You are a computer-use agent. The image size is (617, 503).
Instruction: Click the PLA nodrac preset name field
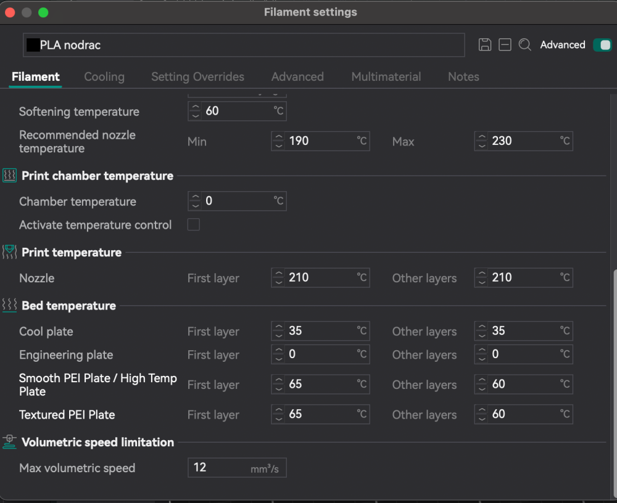(x=247, y=45)
